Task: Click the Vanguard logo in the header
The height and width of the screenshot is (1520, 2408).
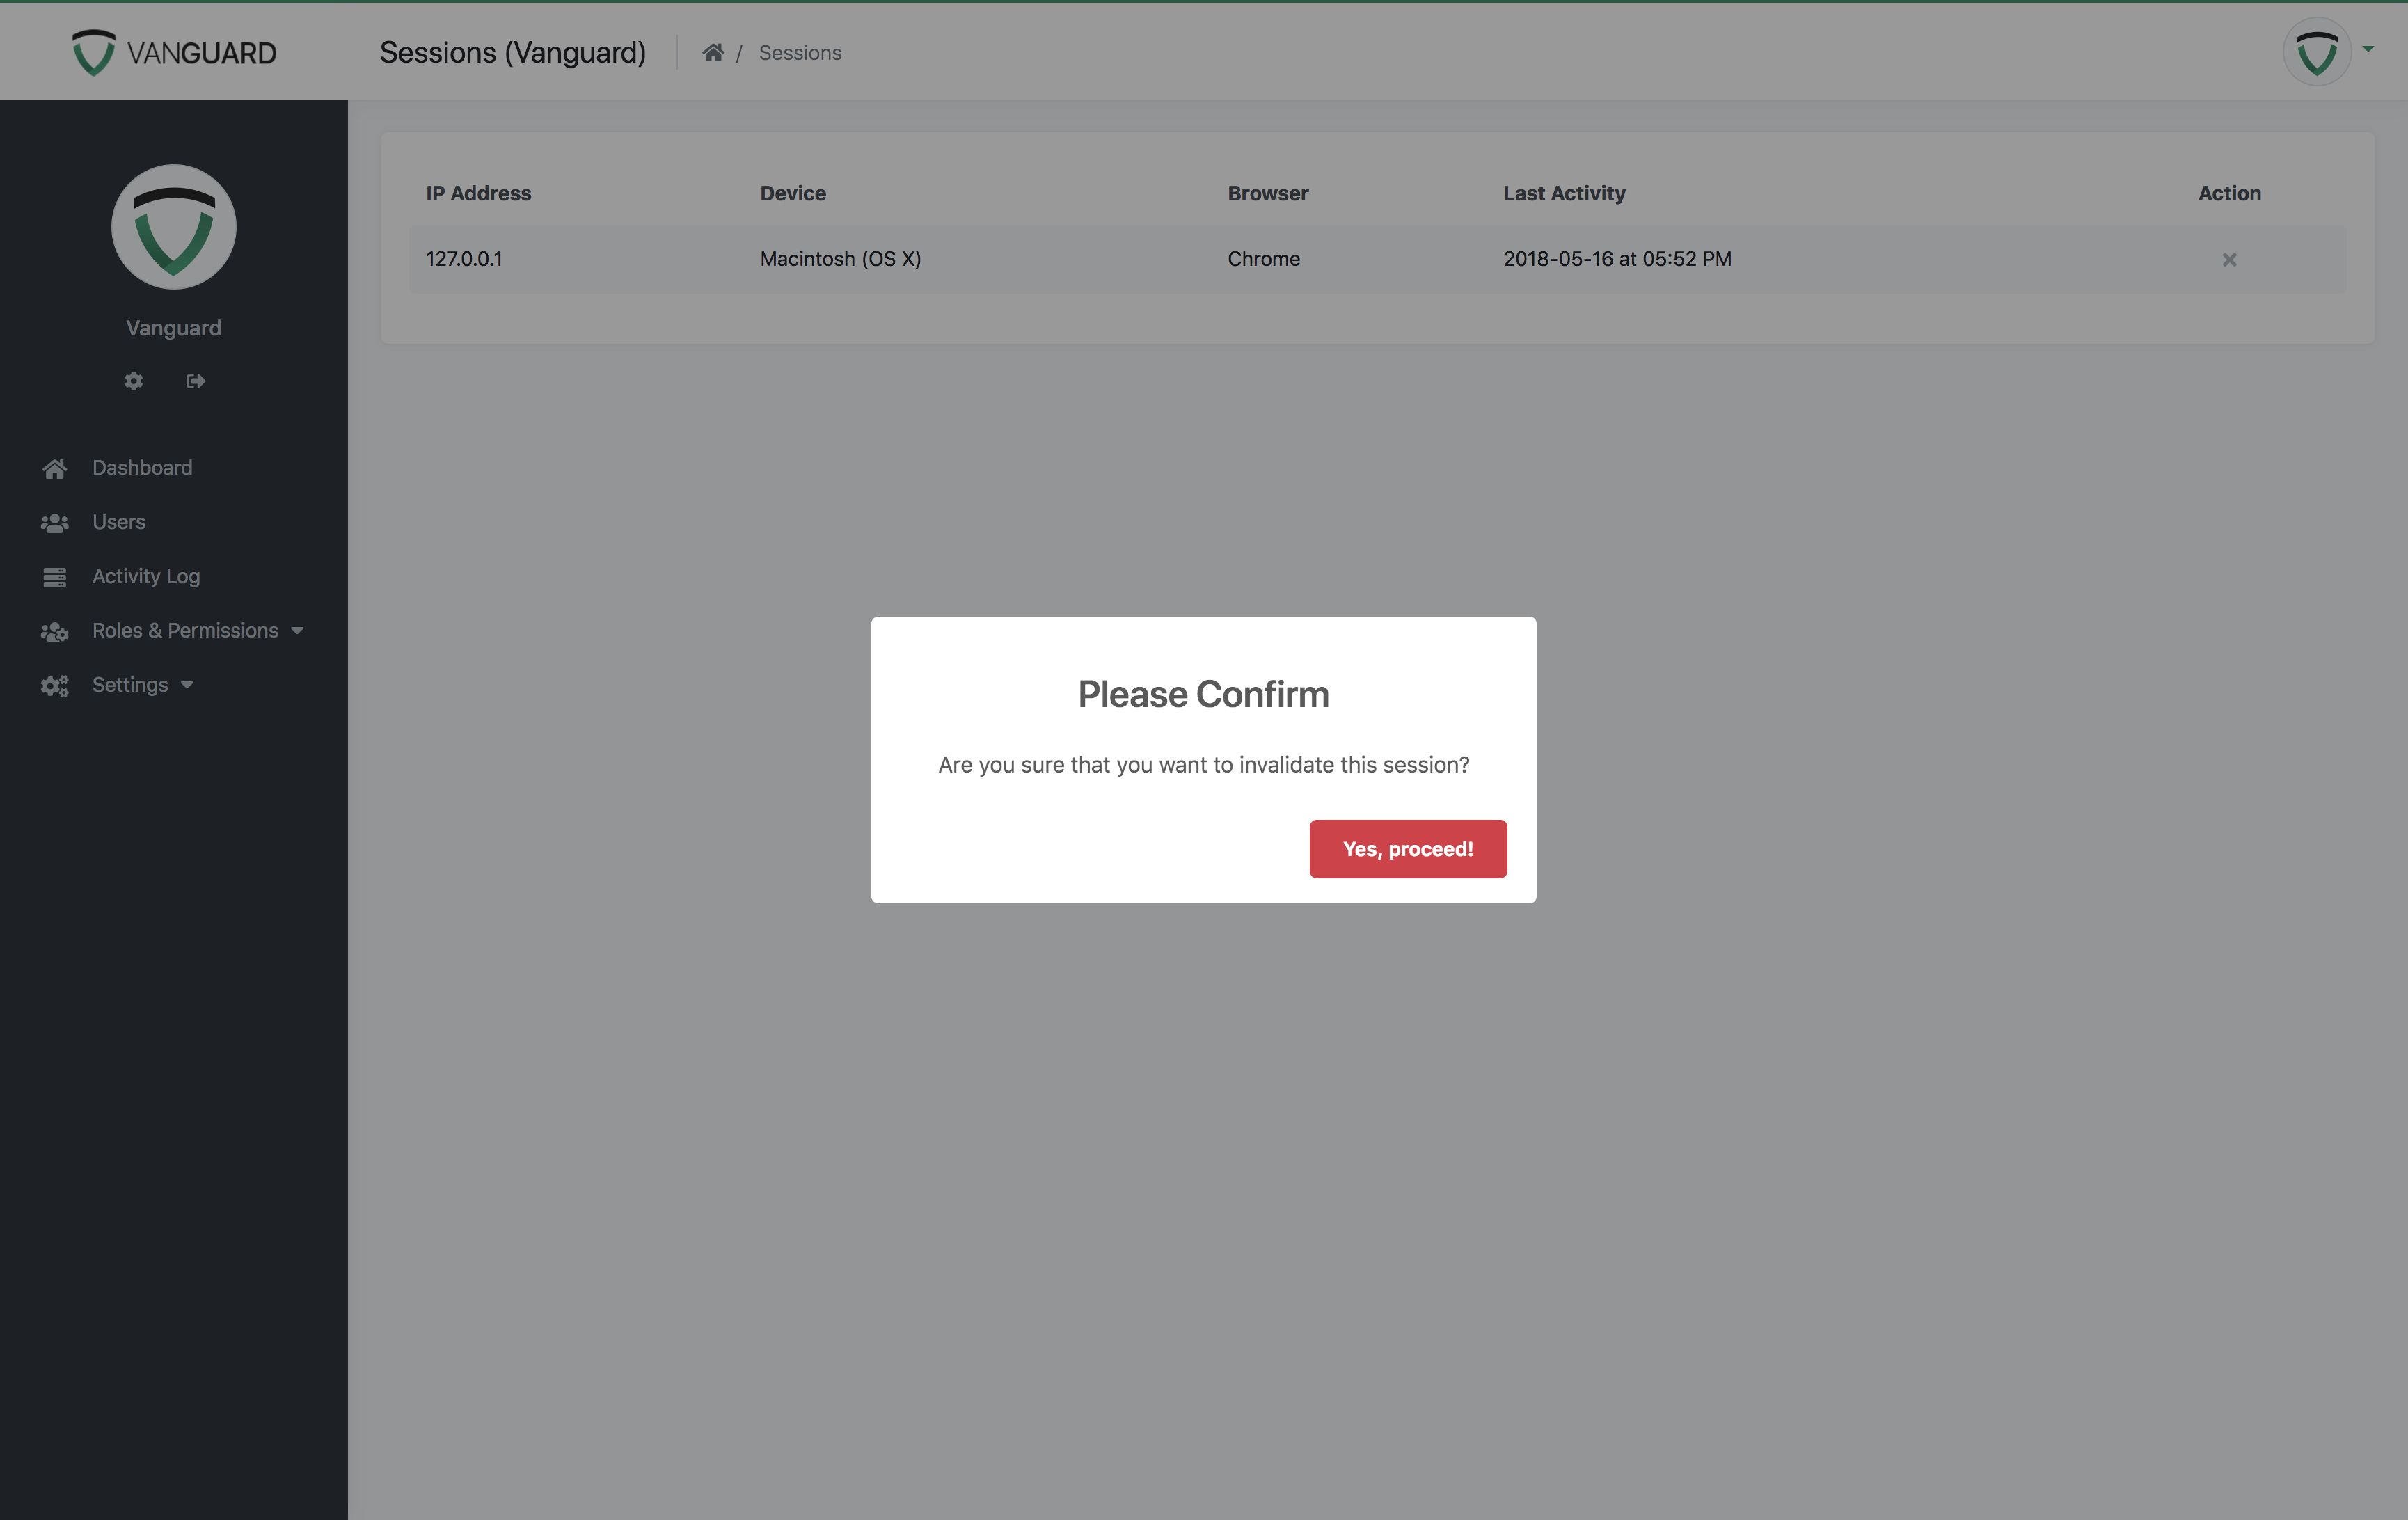Action: [174, 52]
